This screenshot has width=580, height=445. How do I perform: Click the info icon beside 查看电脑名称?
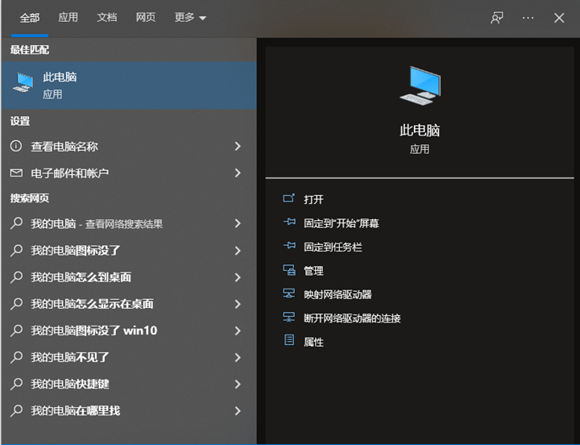16,146
